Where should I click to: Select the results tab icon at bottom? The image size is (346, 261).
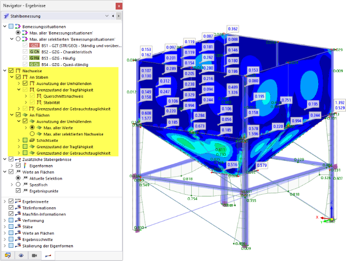coord(48,256)
